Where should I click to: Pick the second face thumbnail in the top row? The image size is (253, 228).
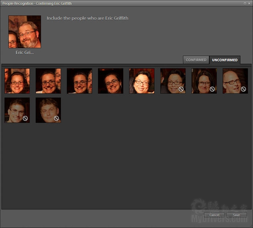click(48, 81)
